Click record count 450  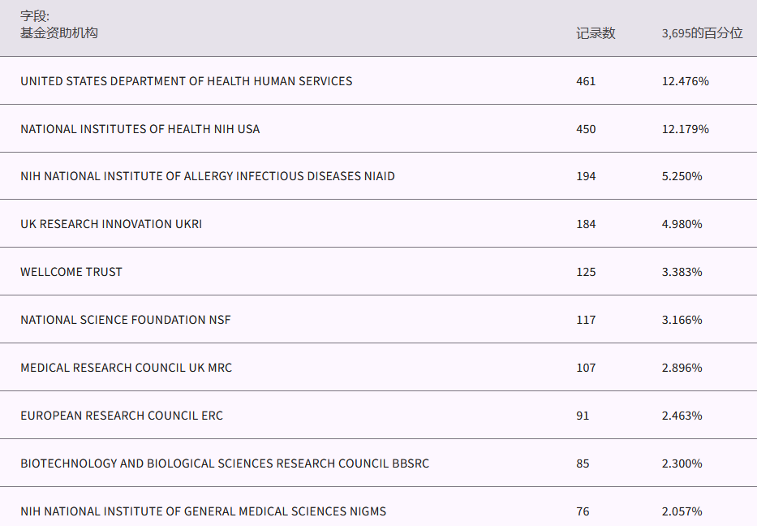(x=586, y=129)
